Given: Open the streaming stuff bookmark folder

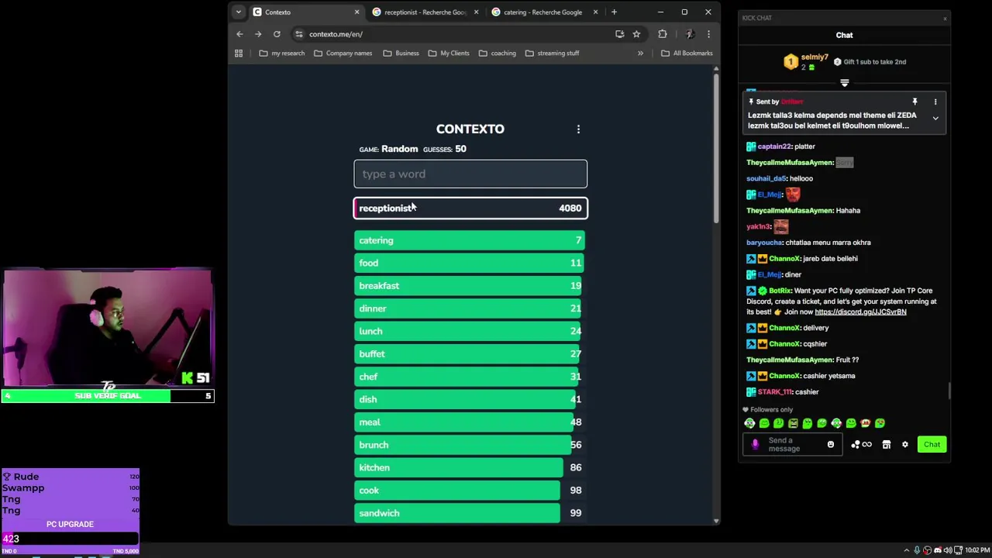Looking at the screenshot, I should click(x=552, y=53).
